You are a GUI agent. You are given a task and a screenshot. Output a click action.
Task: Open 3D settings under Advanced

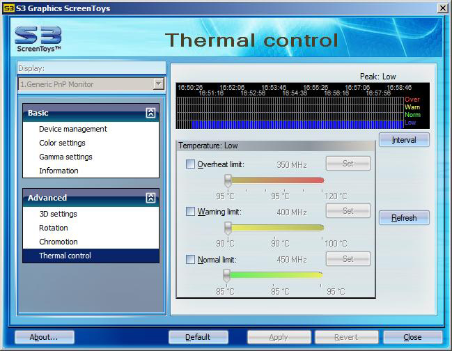tap(58, 214)
